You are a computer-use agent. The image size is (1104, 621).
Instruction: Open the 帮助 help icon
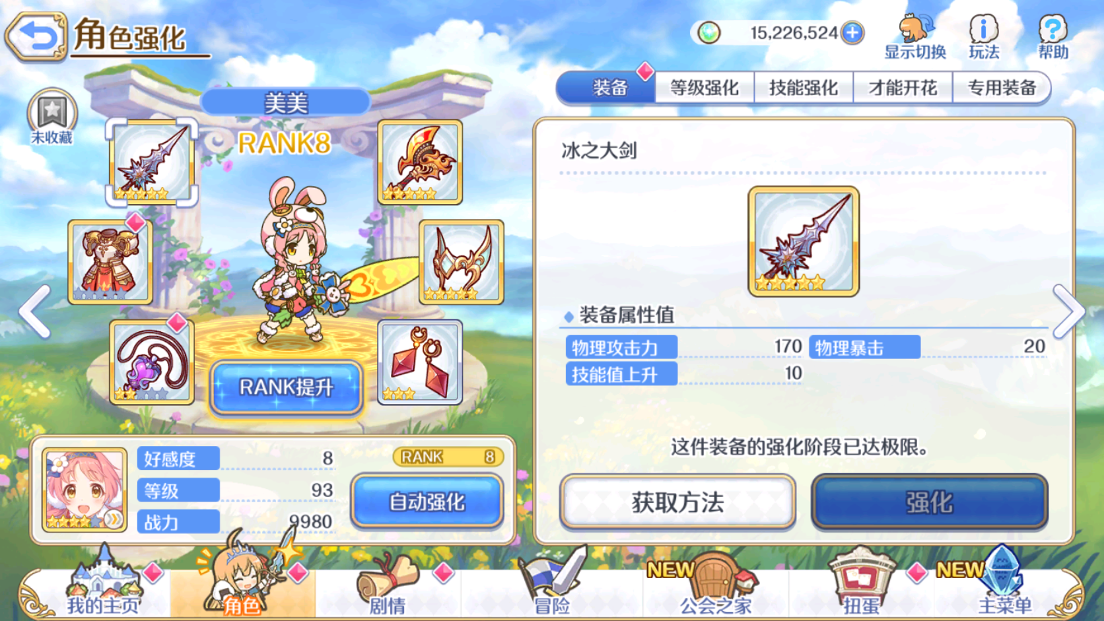[x=1053, y=37]
